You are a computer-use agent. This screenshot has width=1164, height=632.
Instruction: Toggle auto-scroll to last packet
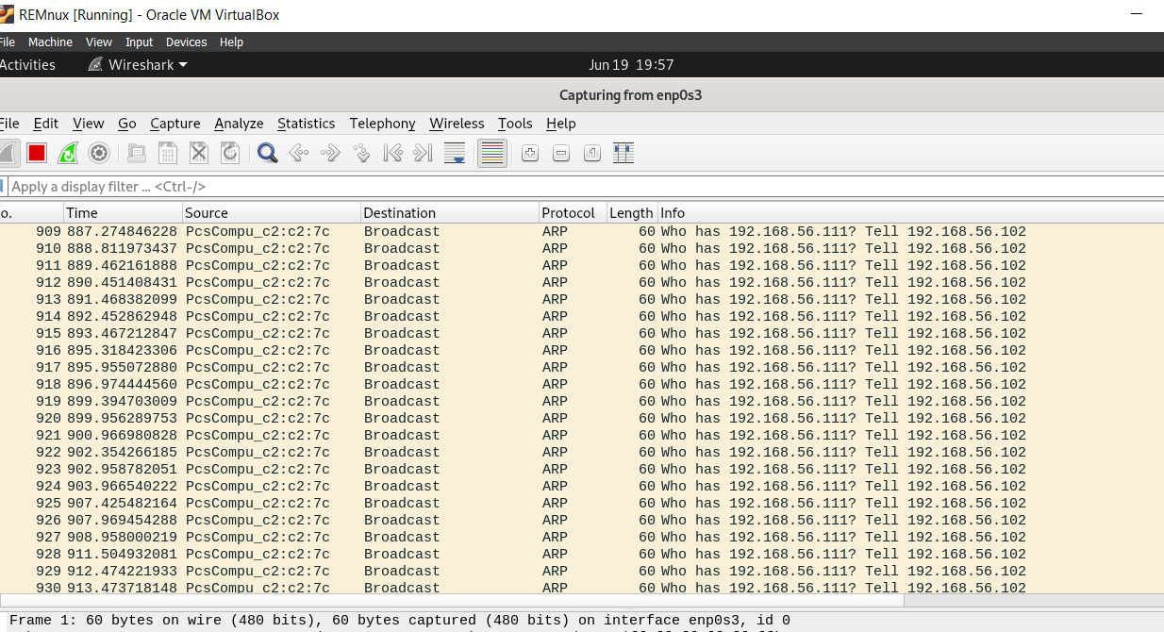(455, 153)
